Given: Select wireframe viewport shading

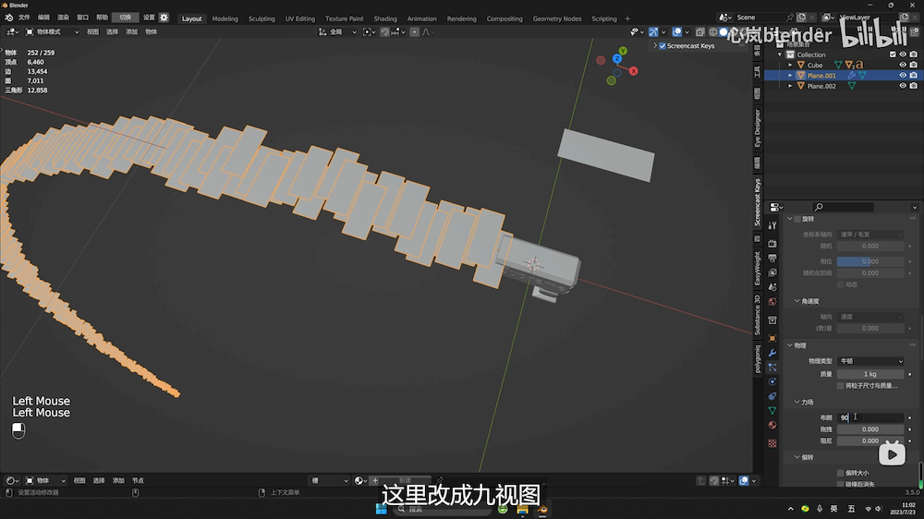Looking at the screenshot, I should tap(712, 31).
